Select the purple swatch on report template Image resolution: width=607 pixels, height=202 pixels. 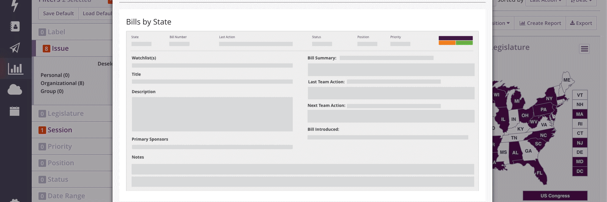pos(456,38)
